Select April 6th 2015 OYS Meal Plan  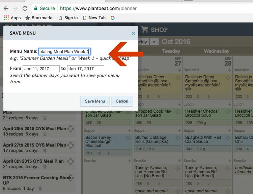click(33, 161)
